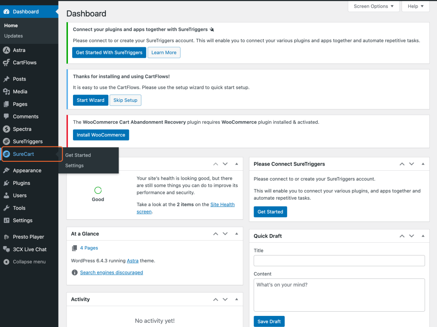Expand the Help dropdown tab
Viewport: 437px width, 327px height.
click(x=416, y=6)
